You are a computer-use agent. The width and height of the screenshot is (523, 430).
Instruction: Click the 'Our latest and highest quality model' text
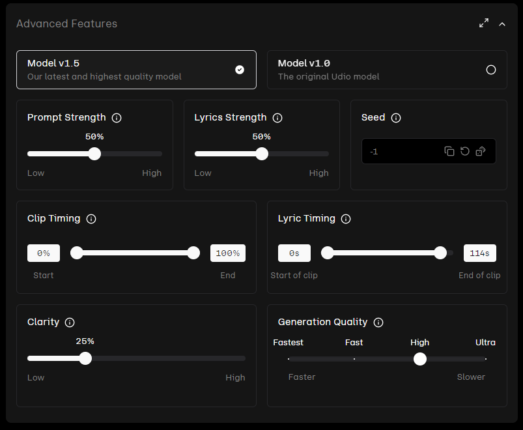pos(104,77)
